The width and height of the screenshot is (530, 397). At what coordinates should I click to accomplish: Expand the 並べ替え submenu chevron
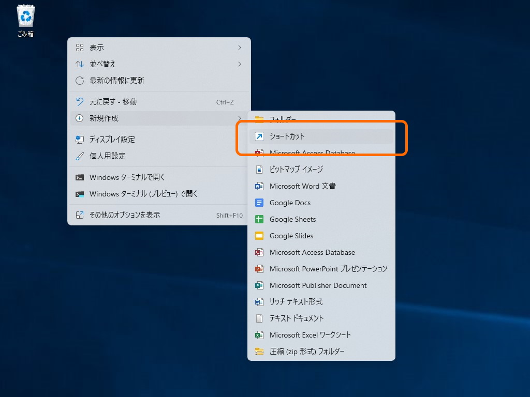pos(239,64)
